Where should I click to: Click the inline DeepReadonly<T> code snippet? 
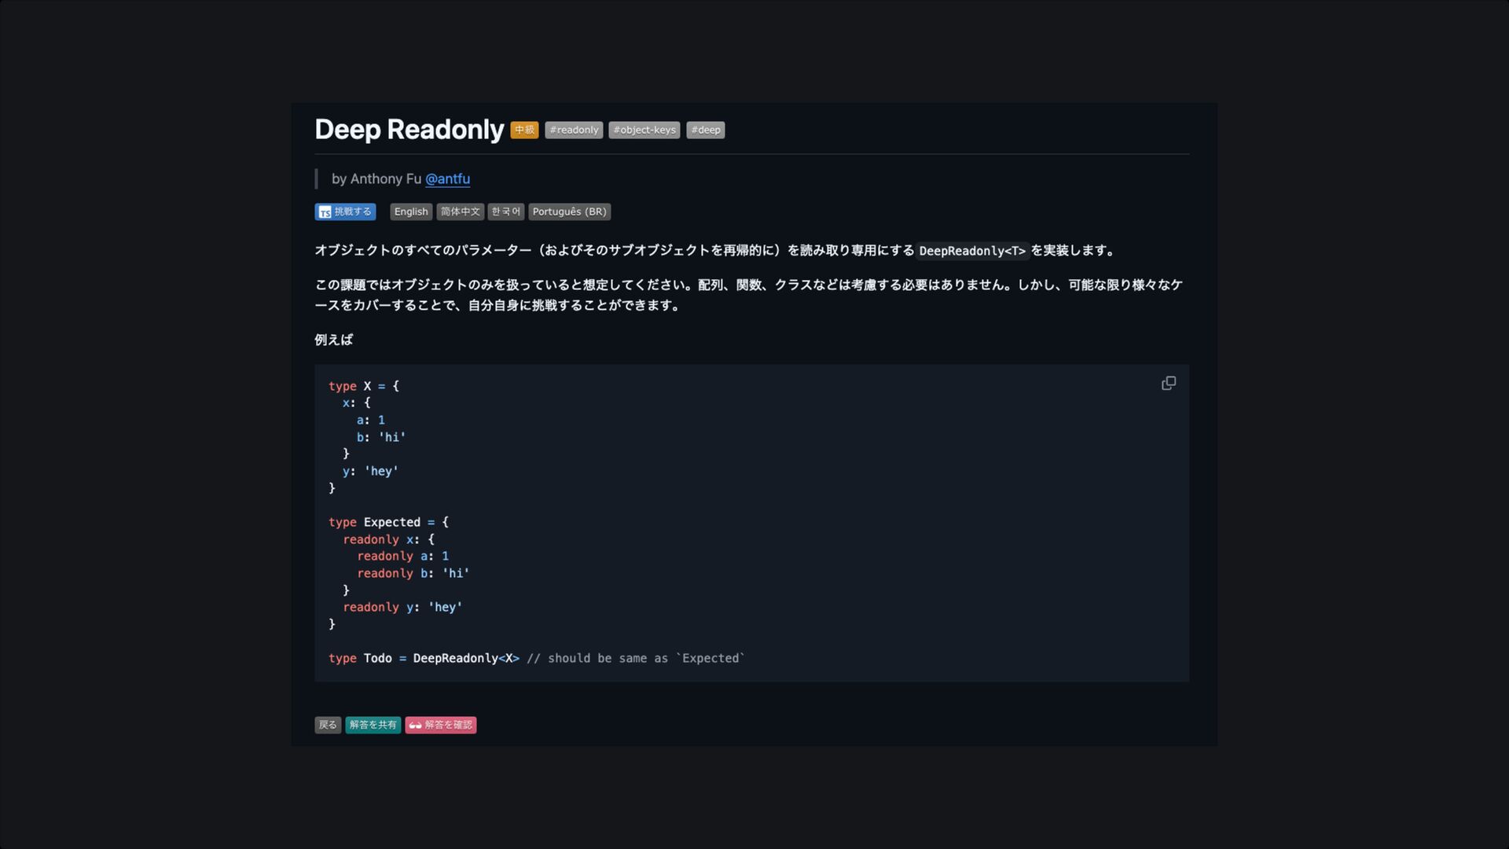point(972,251)
